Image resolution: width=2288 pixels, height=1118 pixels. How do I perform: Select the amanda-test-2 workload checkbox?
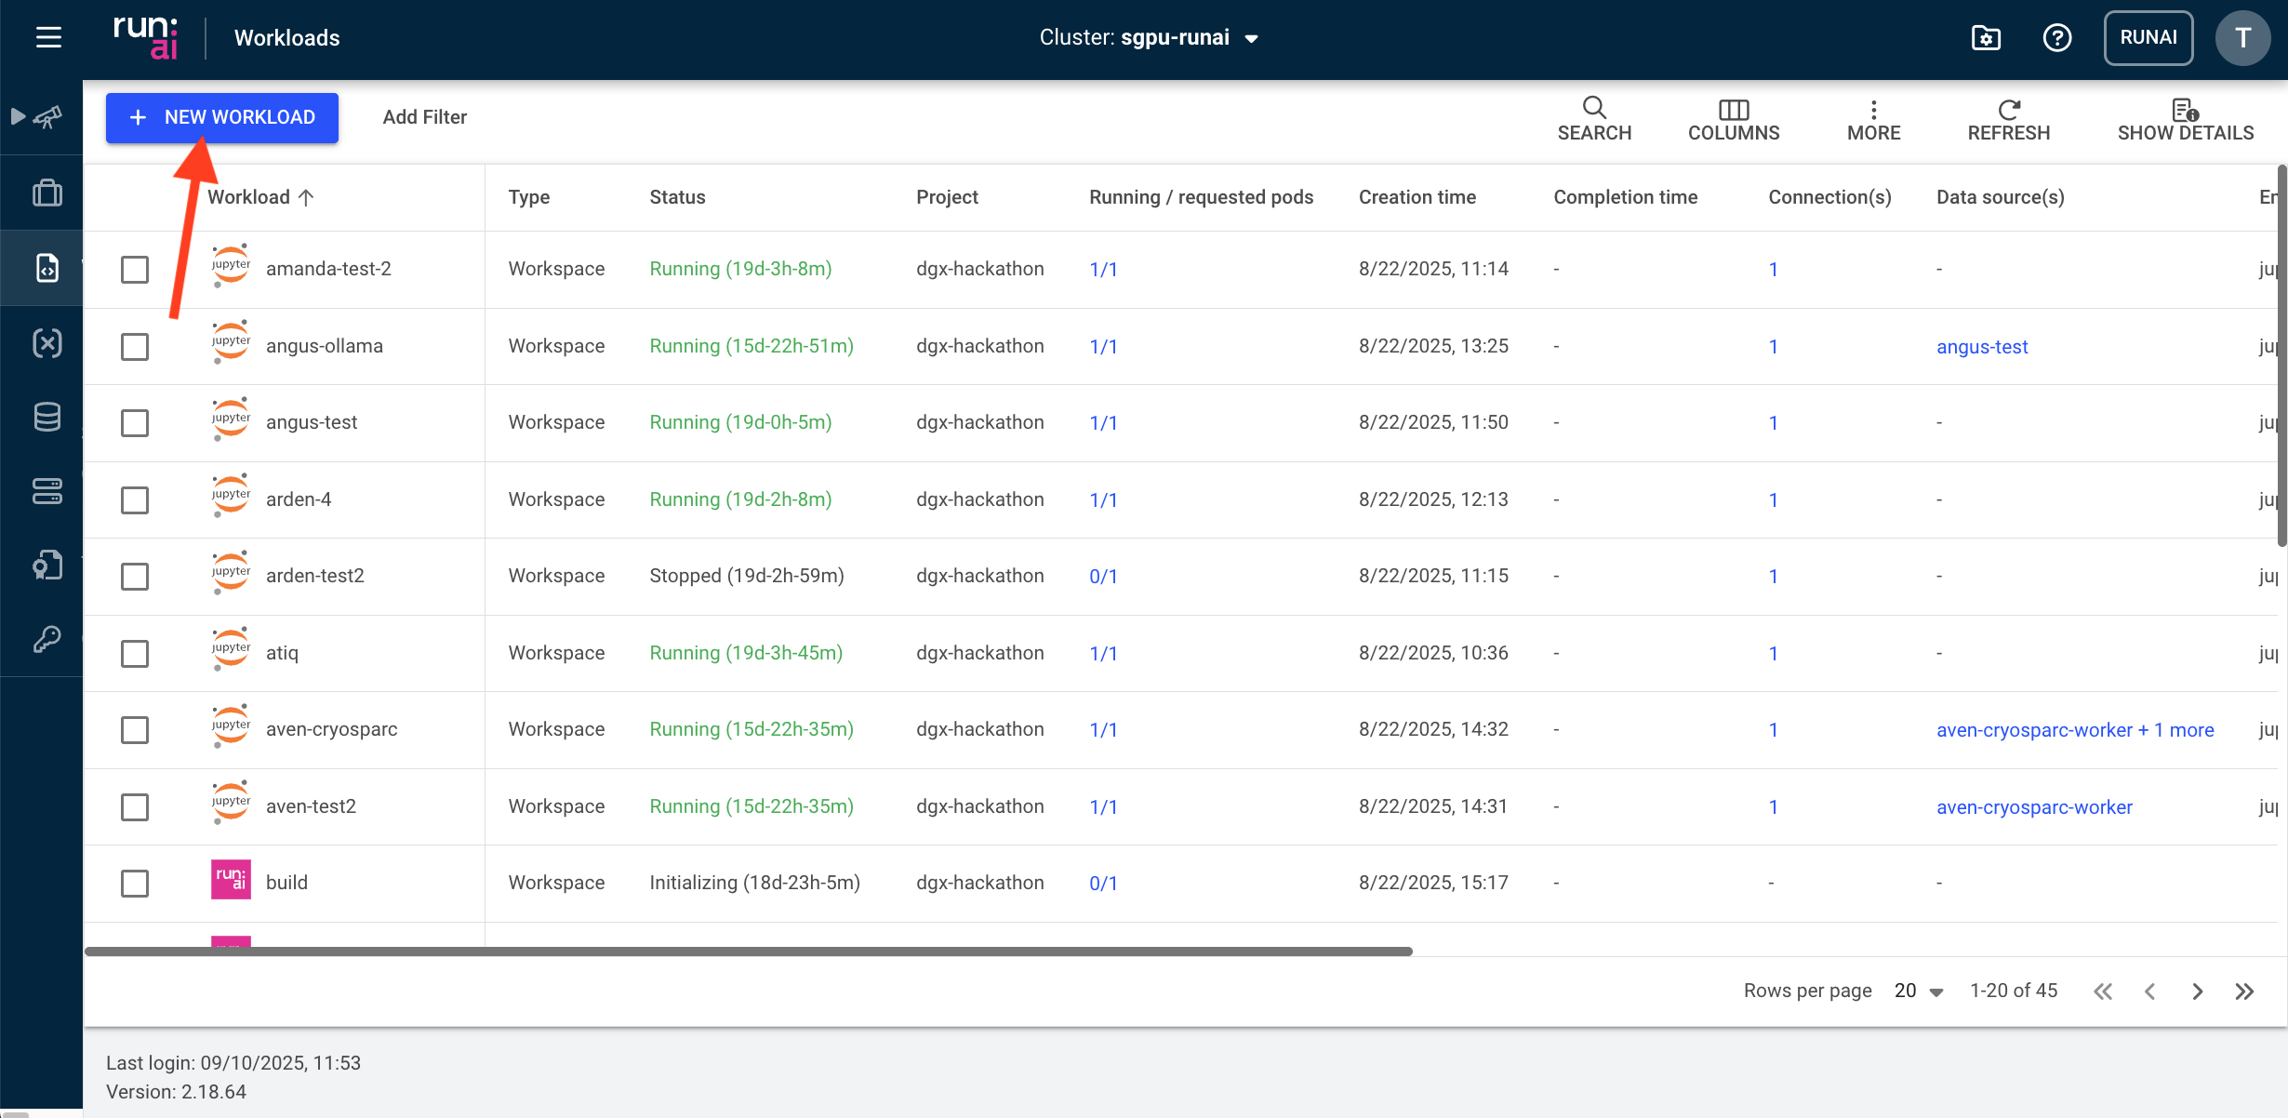coord(135,270)
